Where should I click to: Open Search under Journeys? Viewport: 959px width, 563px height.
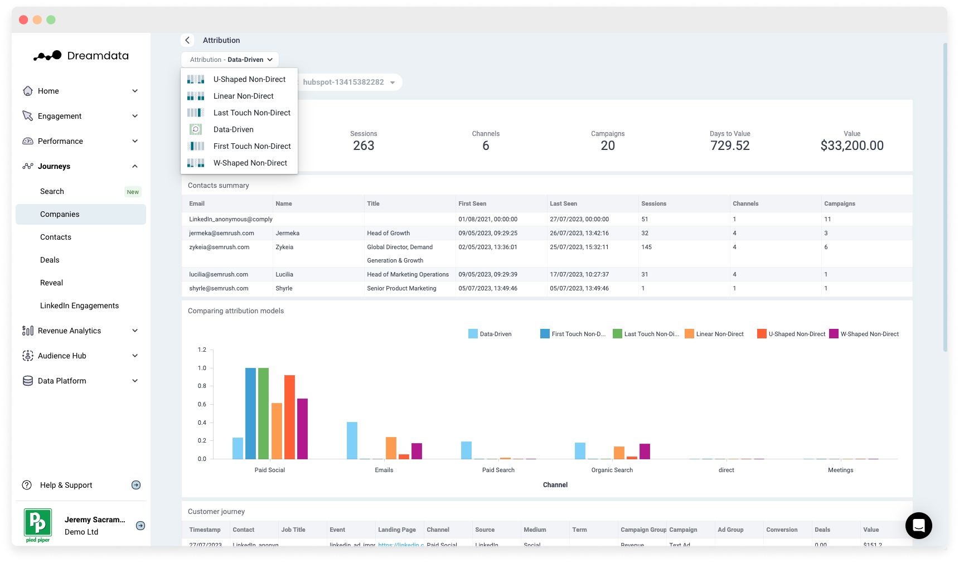coord(81,191)
